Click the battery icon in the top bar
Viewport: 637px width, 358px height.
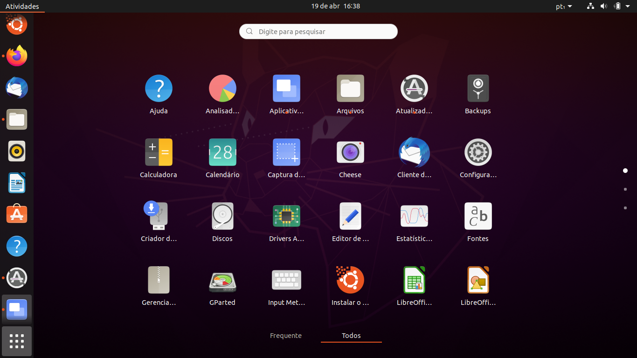(617, 6)
